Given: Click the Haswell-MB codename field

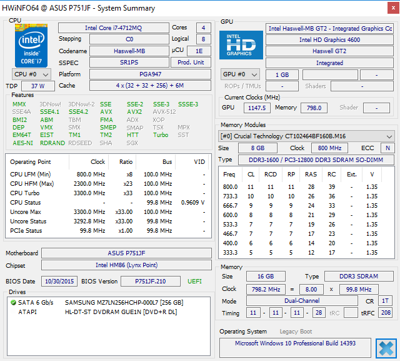Looking at the screenshot, I should (129, 51).
